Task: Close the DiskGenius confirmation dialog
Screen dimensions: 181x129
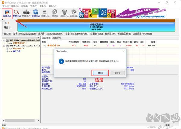Action: (124, 51)
